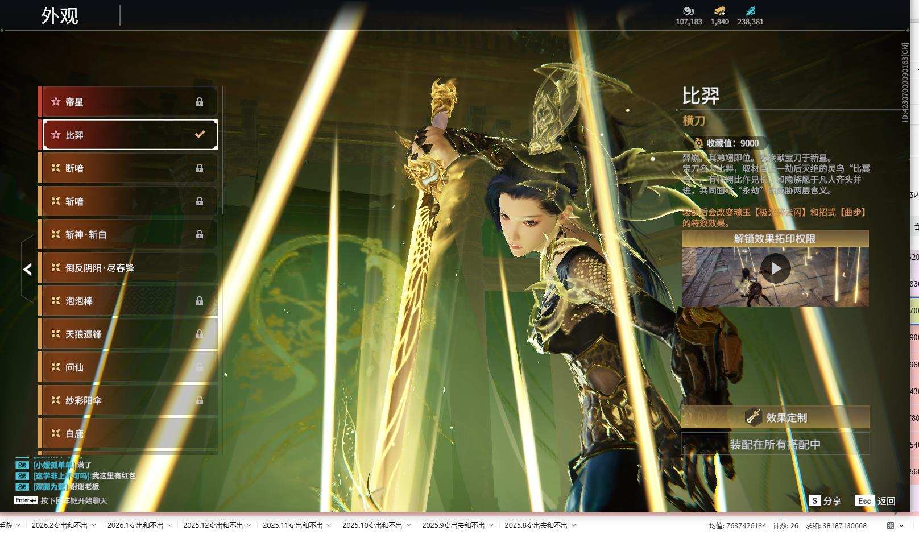Switch to the 2025.8卖出去和不出 sheet tab
The width and height of the screenshot is (919, 534).
[x=535, y=525]
